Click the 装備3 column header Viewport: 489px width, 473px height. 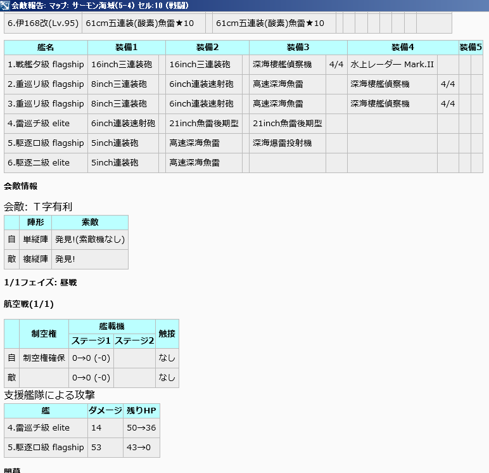pos(298,48)
